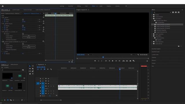Click the Extract button in Program Monitor

[127, 61]
